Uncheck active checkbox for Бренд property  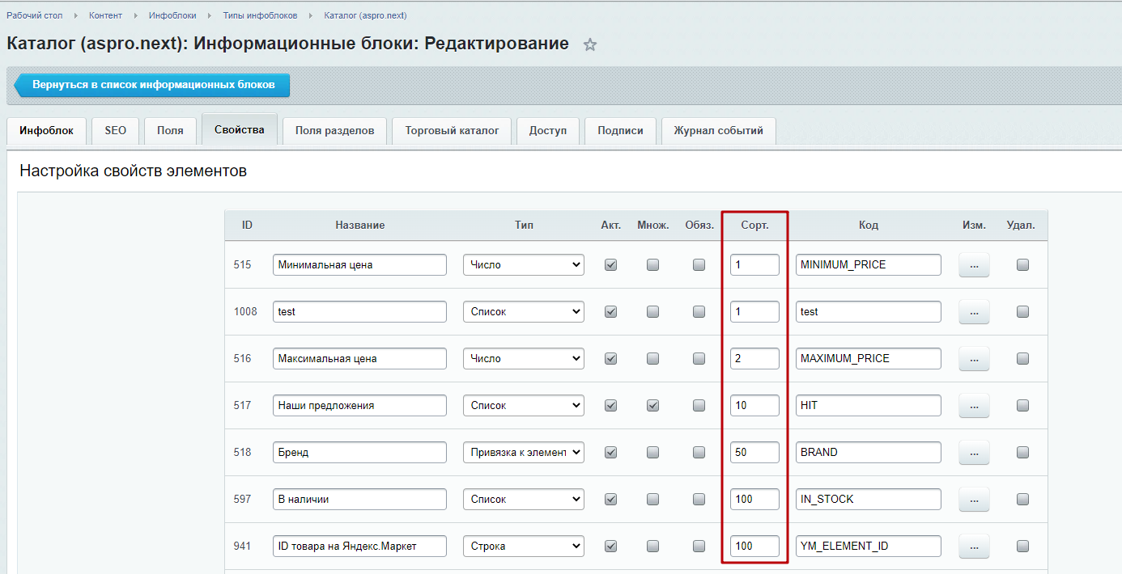click(x=611, y=452)
